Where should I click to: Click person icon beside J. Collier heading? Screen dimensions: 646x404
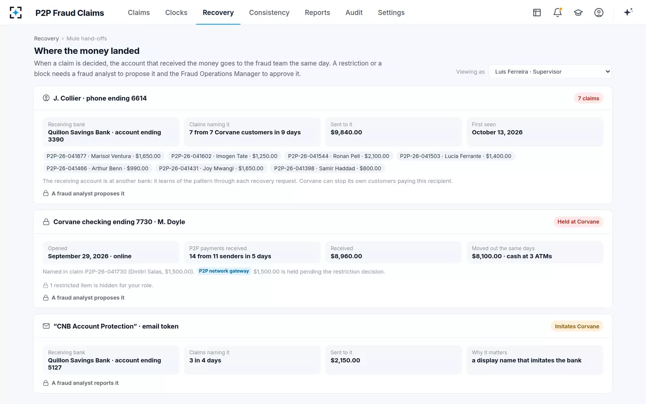(46, 98)
